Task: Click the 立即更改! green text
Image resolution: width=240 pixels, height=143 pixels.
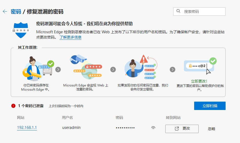Action: click(199, 81)
